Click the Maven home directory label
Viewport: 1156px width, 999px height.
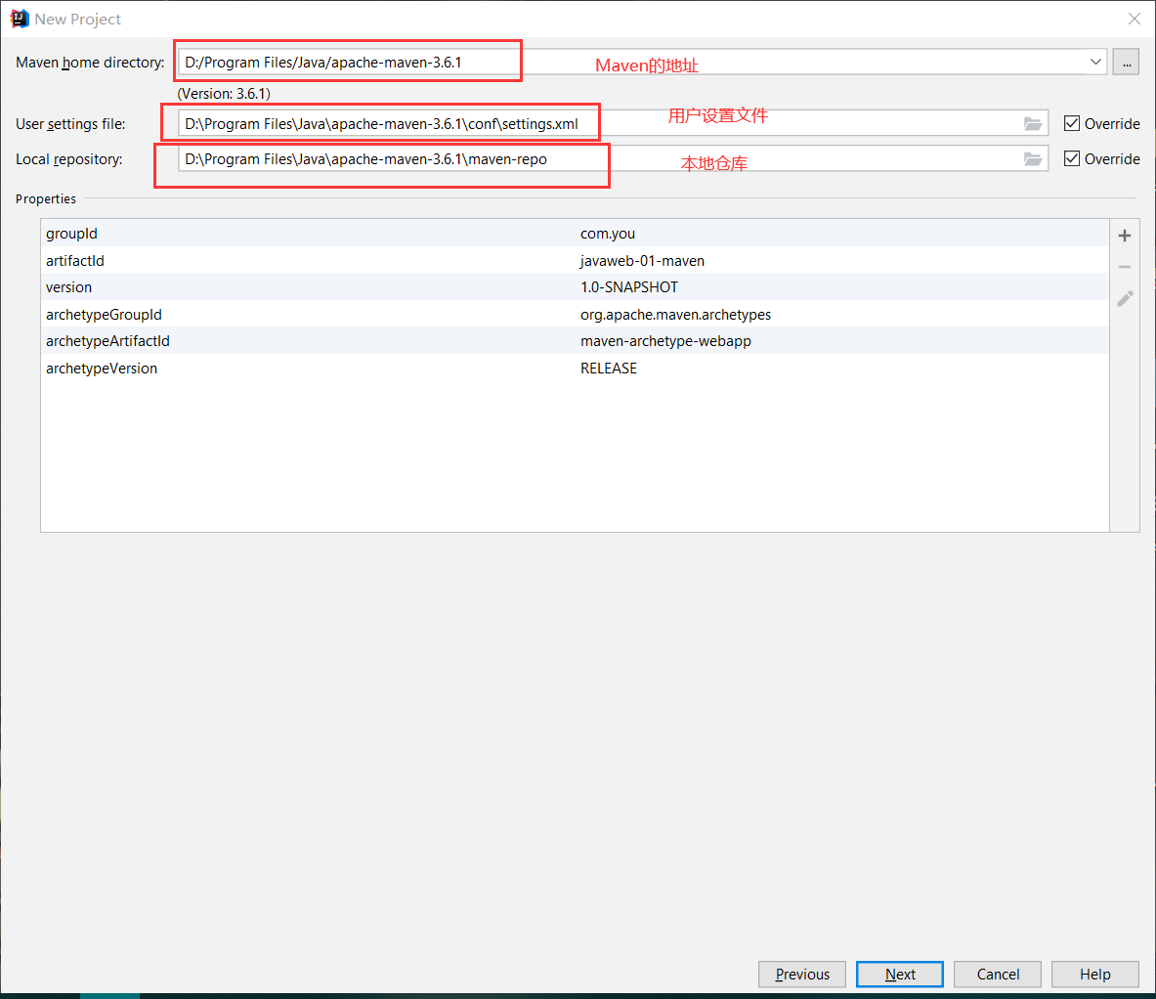(90, 63)
